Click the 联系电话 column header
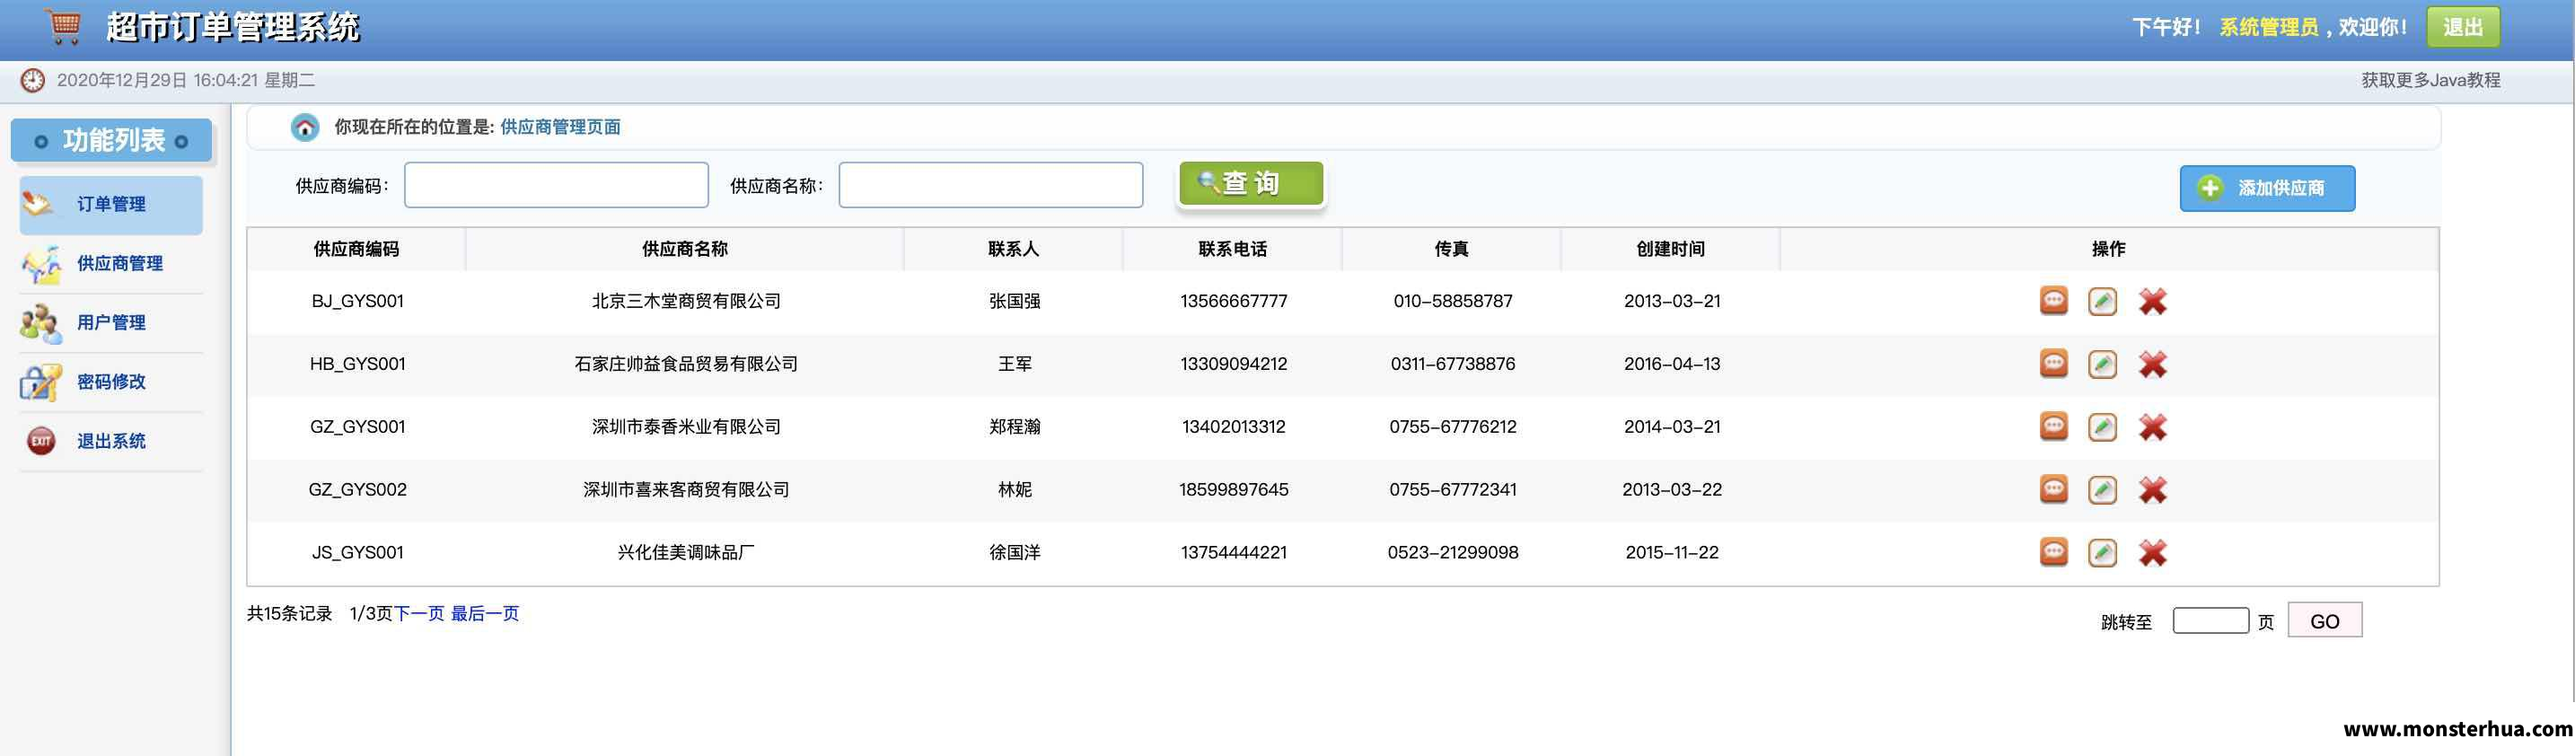This screenshot has height=756, width=2575. click(1233, 249)
